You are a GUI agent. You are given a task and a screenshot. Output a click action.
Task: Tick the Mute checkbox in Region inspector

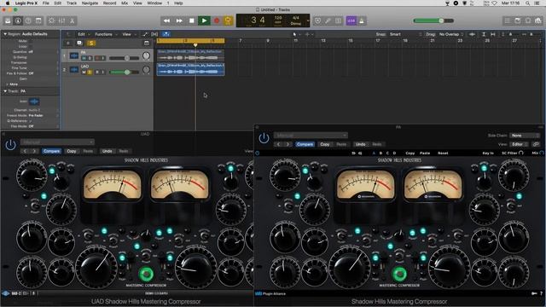point(31,41)
